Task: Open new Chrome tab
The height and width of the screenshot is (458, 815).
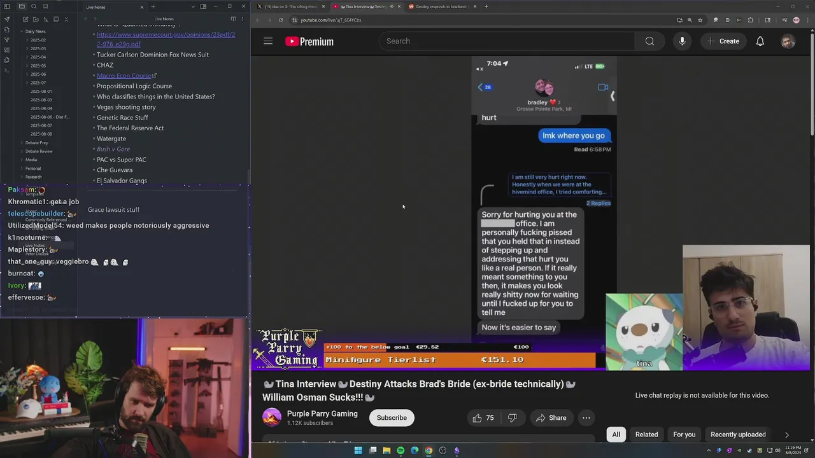Action: [486, 6]
